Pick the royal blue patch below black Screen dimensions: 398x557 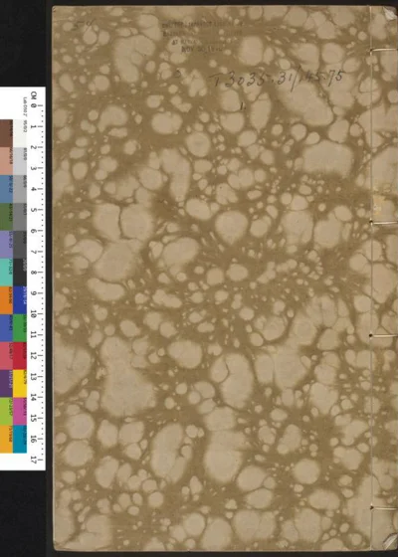click(x=20, y=300)
